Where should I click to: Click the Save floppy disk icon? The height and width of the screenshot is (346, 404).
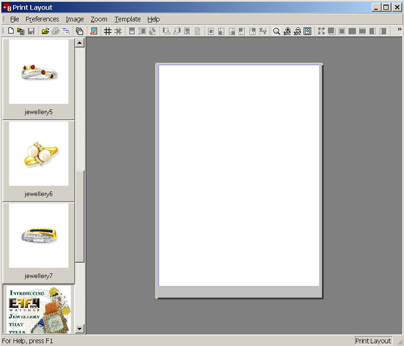(x=31, y=31)
